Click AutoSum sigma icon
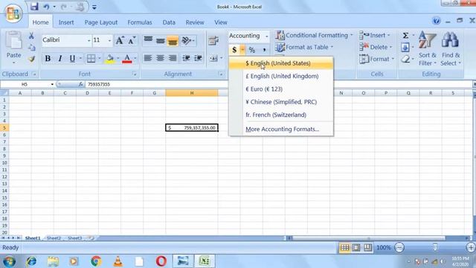Image resolution: width=476 pixels, height=268 pixels. tap(405, 36)
